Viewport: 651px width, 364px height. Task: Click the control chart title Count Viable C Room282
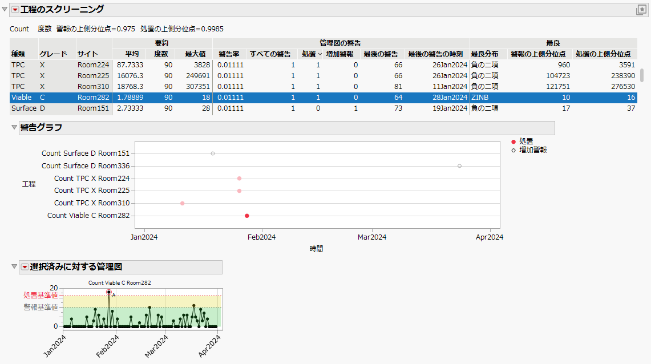pyautogui.click(x=120, y=282)
